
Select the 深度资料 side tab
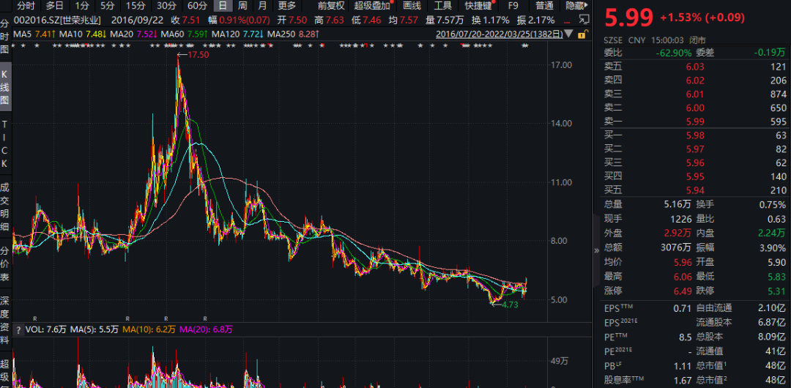click(5, 319)
